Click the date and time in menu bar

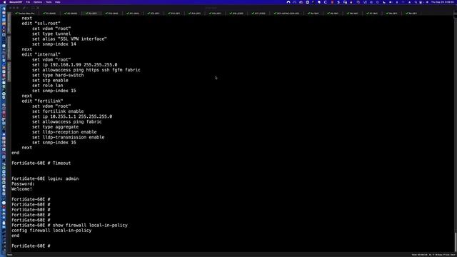pos(443,2)
